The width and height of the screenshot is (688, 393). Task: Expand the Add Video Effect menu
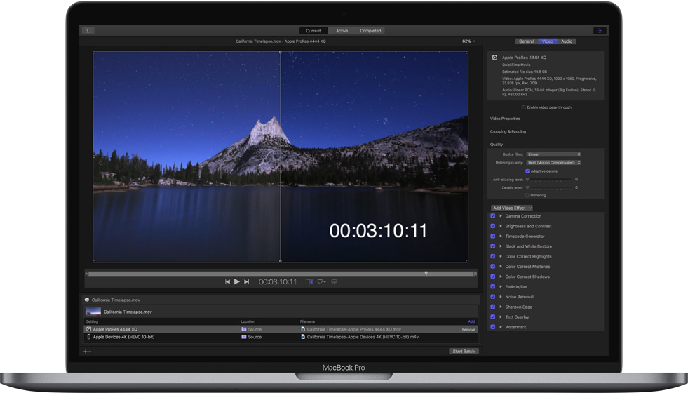point(511,208)
